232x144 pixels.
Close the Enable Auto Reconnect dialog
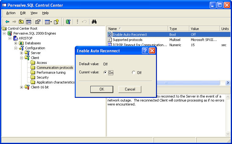[x=152, y=51]
